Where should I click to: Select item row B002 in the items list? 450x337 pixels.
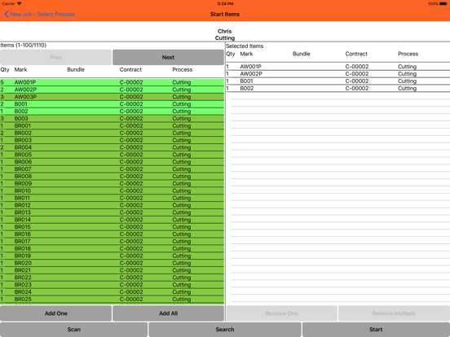pyautogui.click(x=112, y=112)
